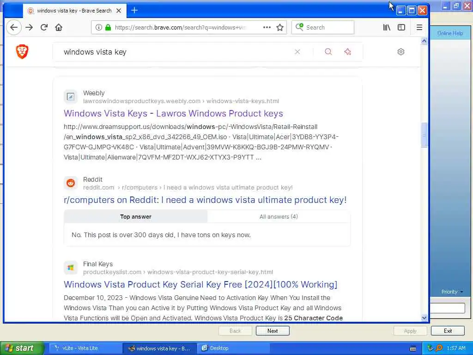Screen dimensions: 473x355
Task: Switch to windows vista key taskbar item
Action: pos(159,349)
